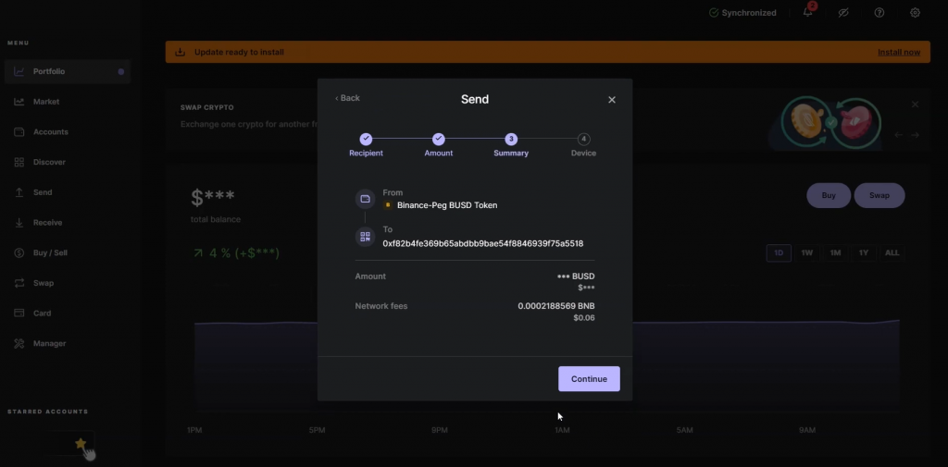The image size is (948, 467).
Task: Click the Buy / Sell dollar icon
Action: point(19,252)
